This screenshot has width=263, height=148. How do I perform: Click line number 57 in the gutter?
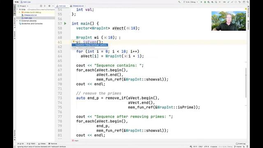[x=60, y=24]
